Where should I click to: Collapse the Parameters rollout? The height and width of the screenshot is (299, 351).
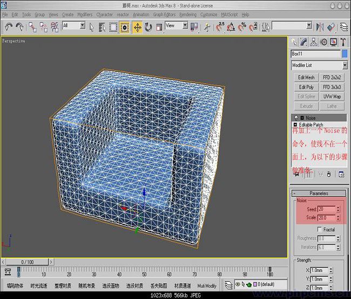[x=319, y=193]
